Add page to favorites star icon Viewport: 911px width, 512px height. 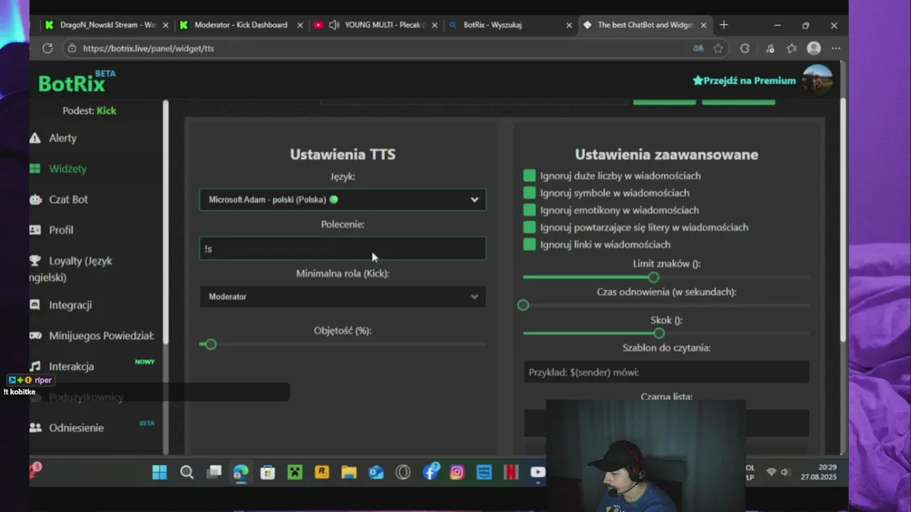718,48
